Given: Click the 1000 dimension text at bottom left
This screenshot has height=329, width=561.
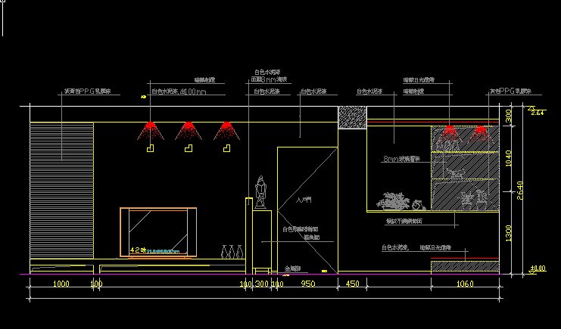Looking at the screenshot, I should [x=61, y=284].
